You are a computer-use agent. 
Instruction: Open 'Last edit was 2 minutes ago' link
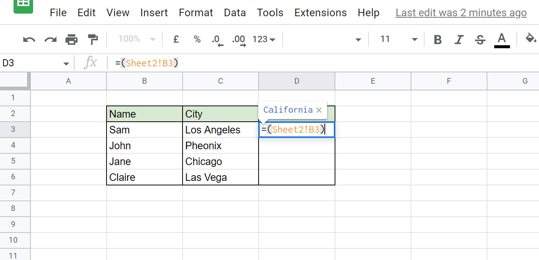click(x=461, y=13)
